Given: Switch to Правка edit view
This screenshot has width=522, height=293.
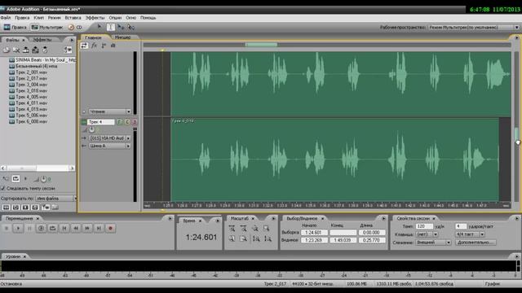Looking at the screenshot, I should pos(15,27).
